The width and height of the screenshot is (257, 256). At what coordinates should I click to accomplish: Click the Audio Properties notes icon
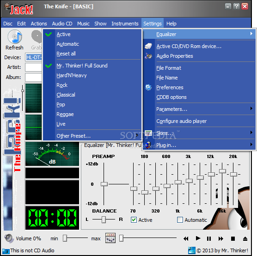point(148,56)
